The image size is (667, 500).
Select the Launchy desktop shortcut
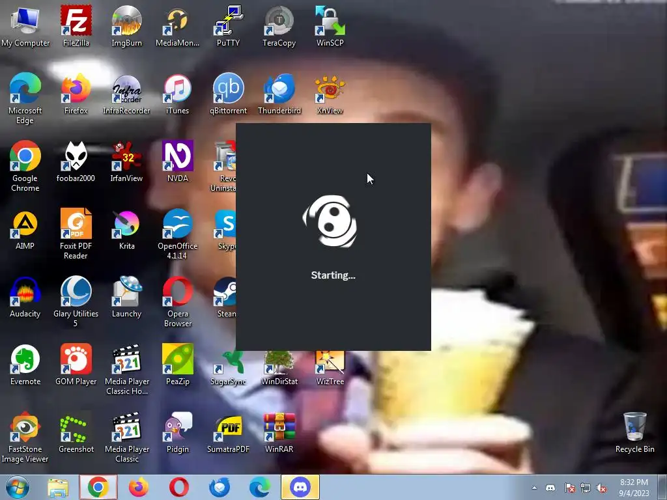click(127, 297)
